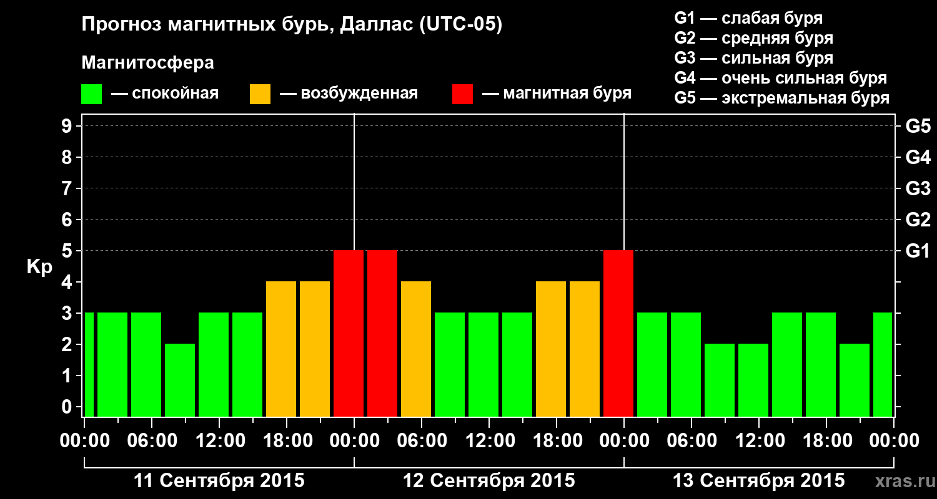Click the red Kp 5 bar starting 12 September
The width and height of the screenshot is (937, 499).
point(382,333)
